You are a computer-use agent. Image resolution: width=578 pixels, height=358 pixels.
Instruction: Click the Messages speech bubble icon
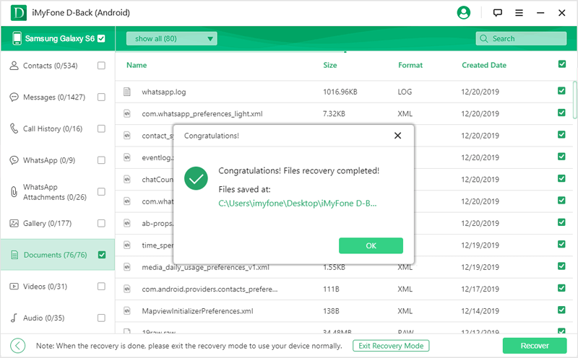pyautogui.click(x=14, y=97)
